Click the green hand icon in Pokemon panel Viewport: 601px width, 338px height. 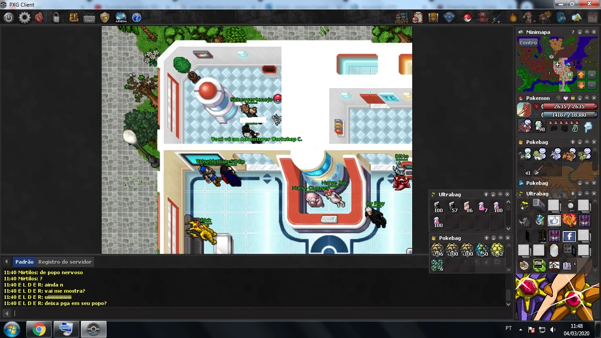575,129
